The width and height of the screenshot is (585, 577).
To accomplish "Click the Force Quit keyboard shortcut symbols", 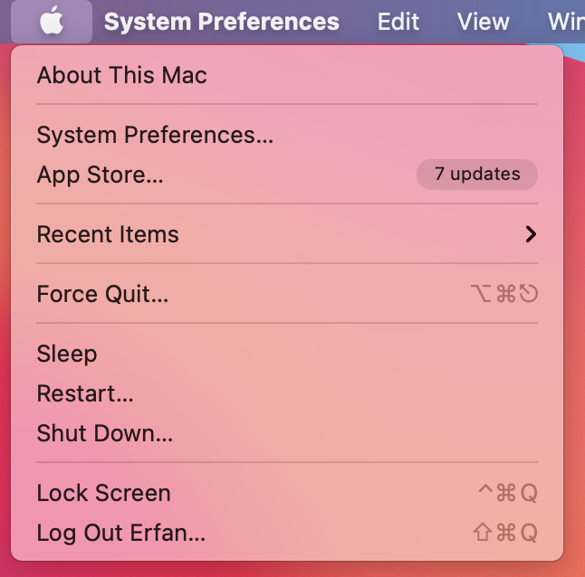I will coord(504,294).
